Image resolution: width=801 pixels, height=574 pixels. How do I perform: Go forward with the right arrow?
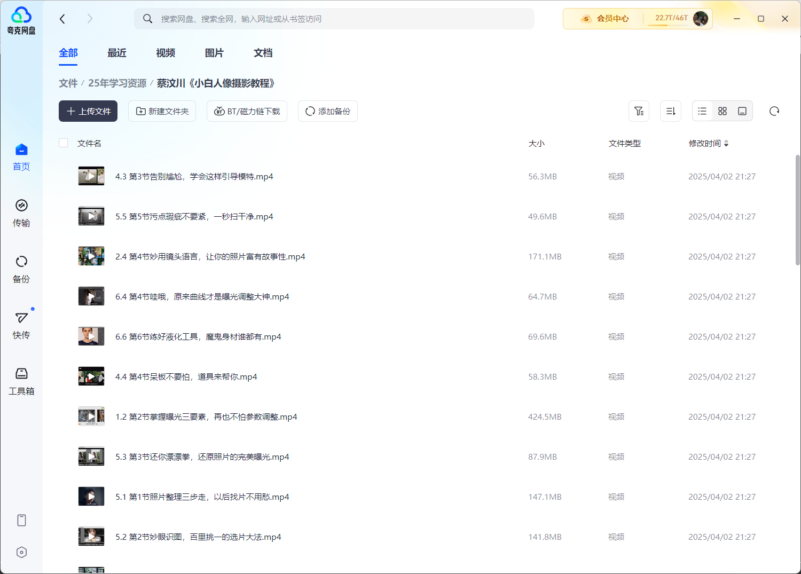click(90, 19)
